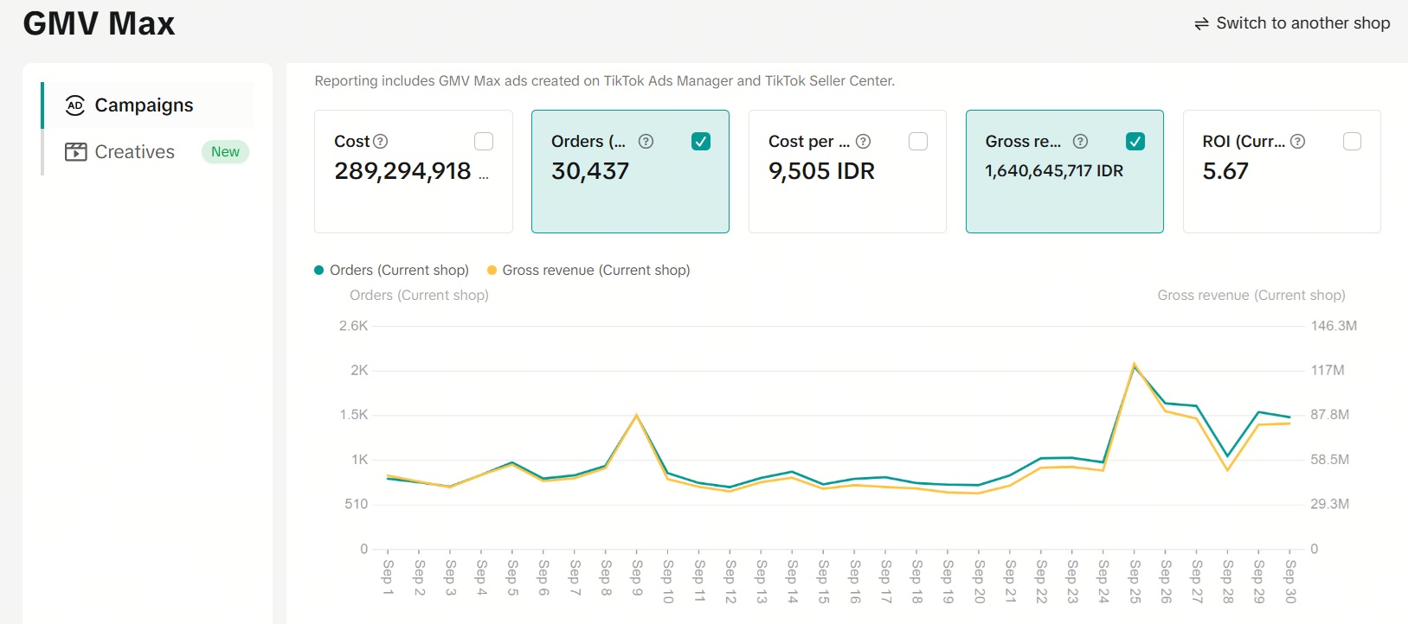This screenshot has width=1408, height=624.
Task: Click the Switch to another shop link
Action: point(1292,23)
